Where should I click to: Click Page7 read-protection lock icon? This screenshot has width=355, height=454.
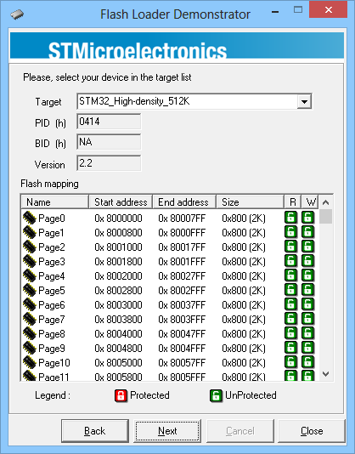click(290, 319)
